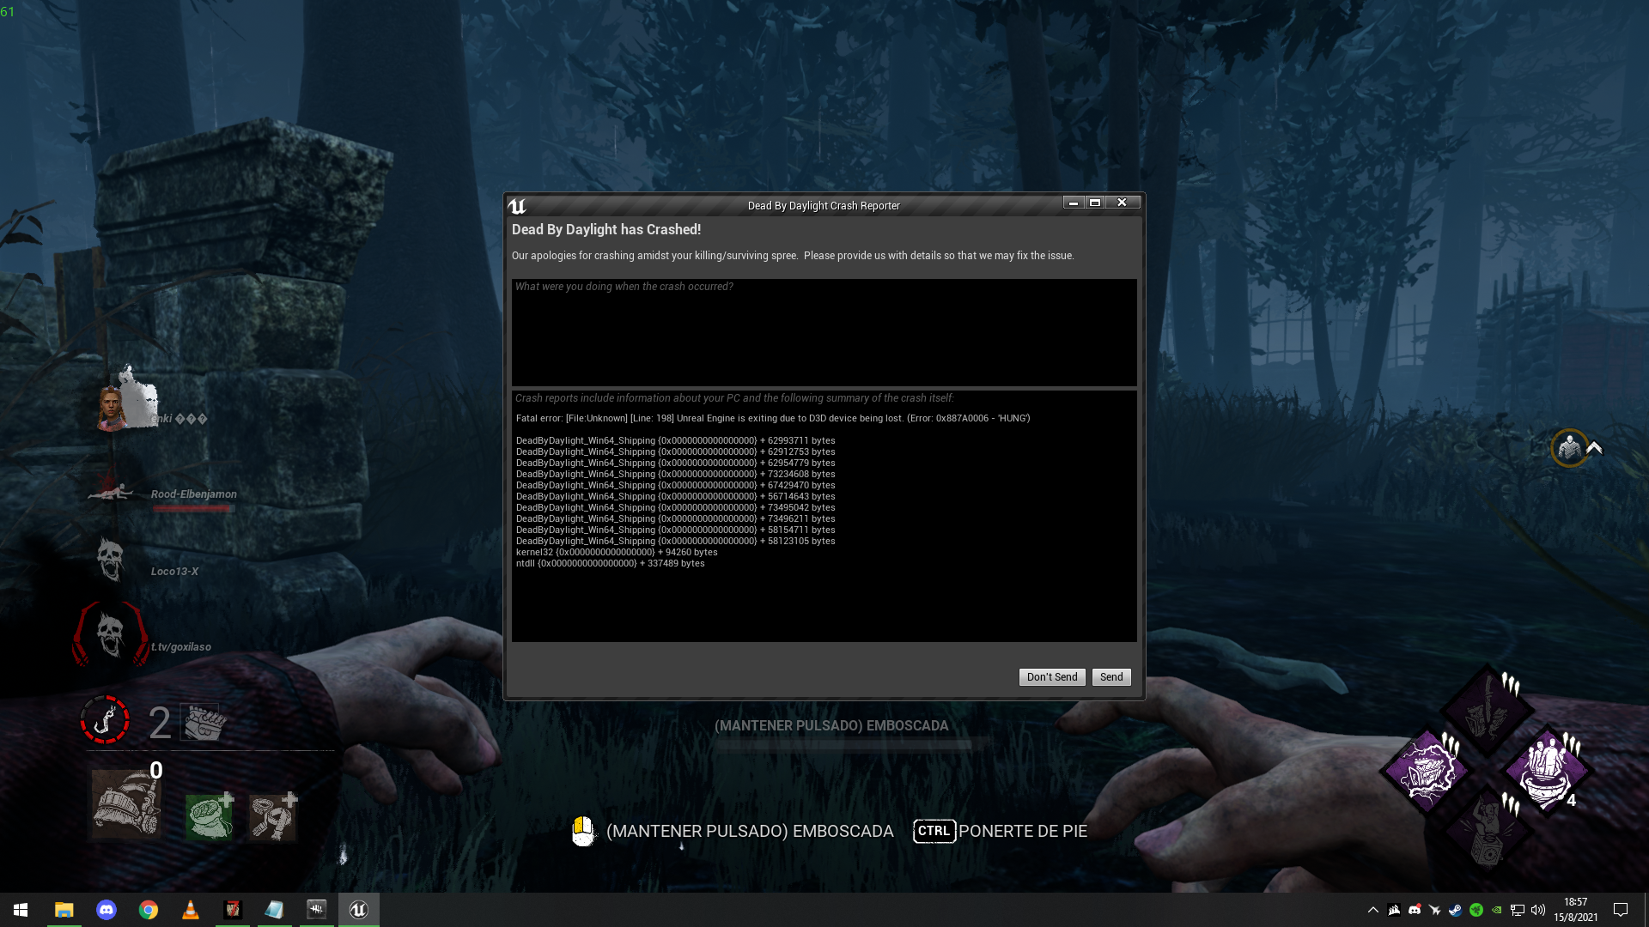Click the survivor portrait next to 'nki'
The image size is (1649, 927).
pyautogui.click(x=113, y=409)
